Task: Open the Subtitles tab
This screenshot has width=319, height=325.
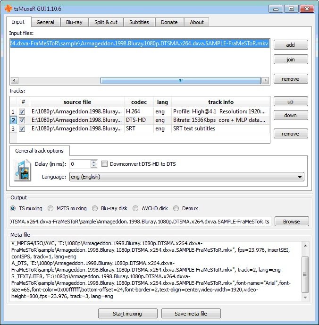Action: tap(139, 22)
